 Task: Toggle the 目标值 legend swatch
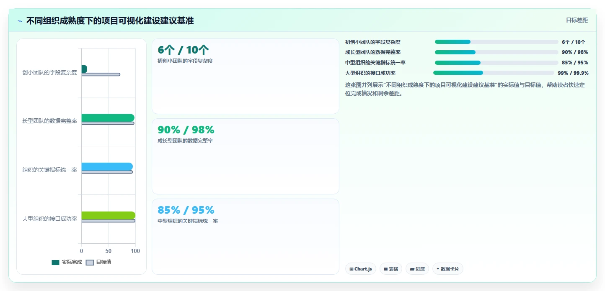point(90,263)
